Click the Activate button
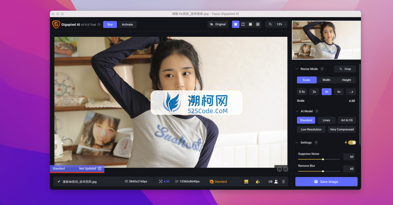 click(127, 25)
